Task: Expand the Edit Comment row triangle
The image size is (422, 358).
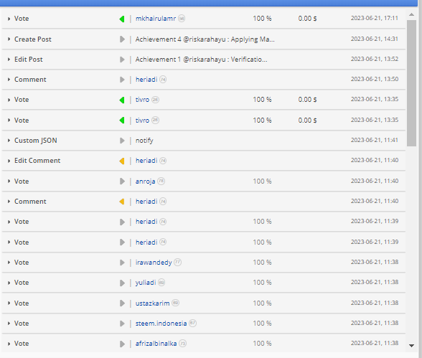Action: coord(9,161)
